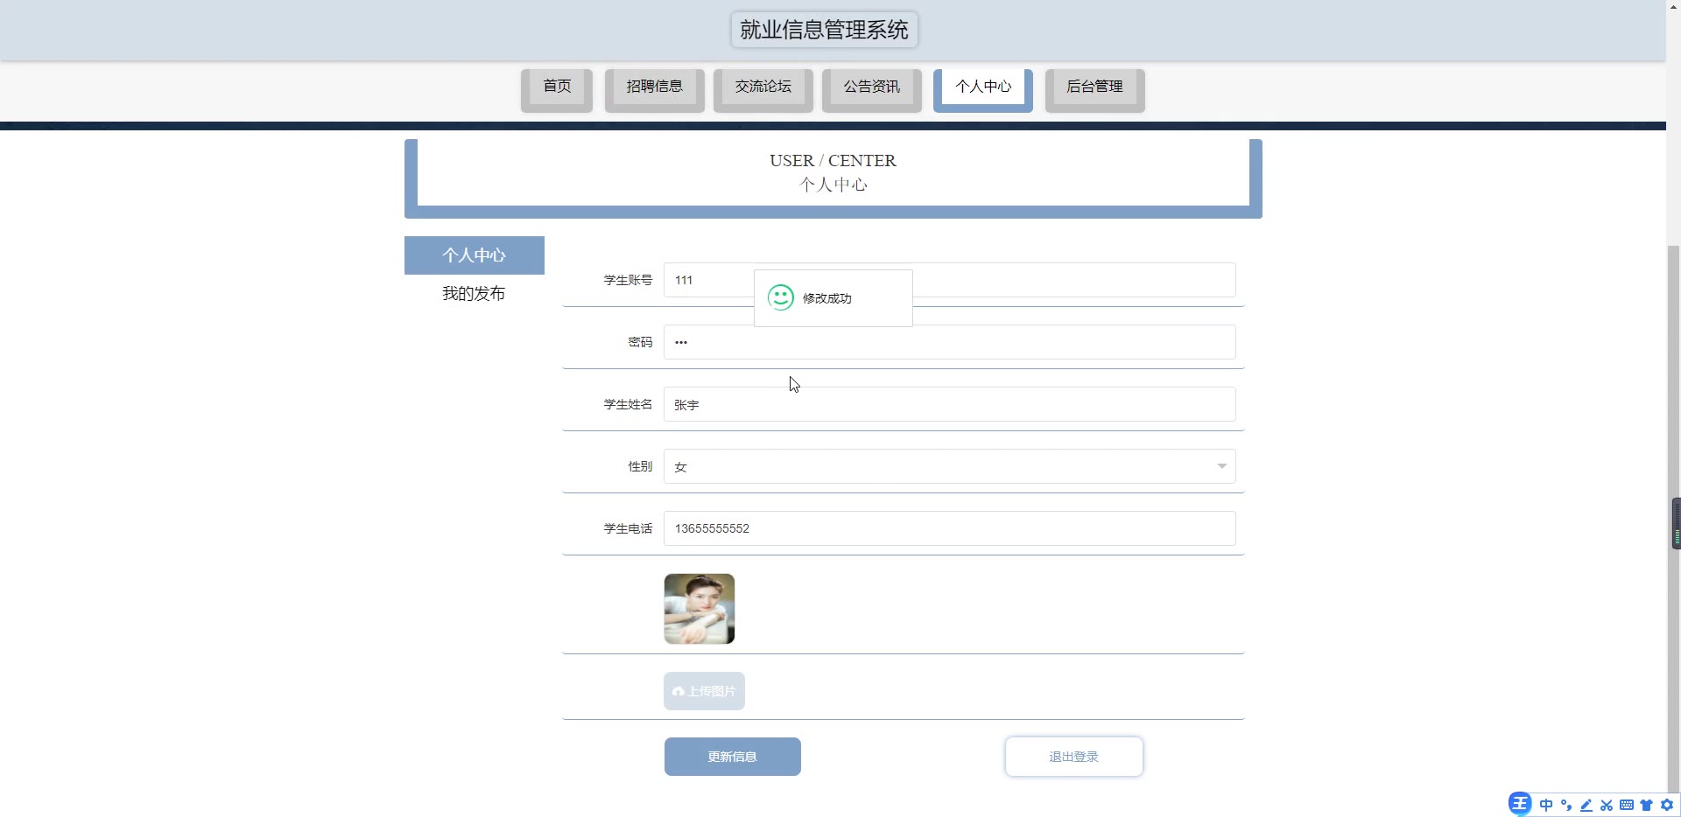Click the 学生账号 label
1681x817 pixels.
[x=628, y=280]
